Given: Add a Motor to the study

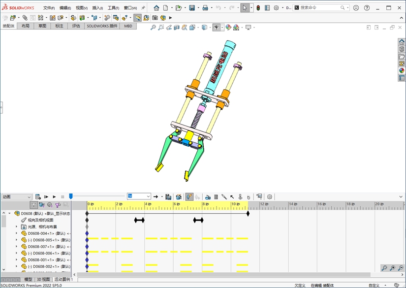Looking at the screenshot, I should pyautogui.click(x=208, y=196).
